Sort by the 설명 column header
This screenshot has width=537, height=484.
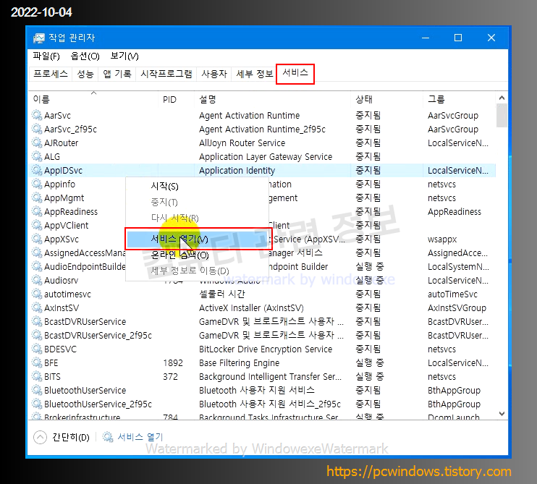(272, 99)
